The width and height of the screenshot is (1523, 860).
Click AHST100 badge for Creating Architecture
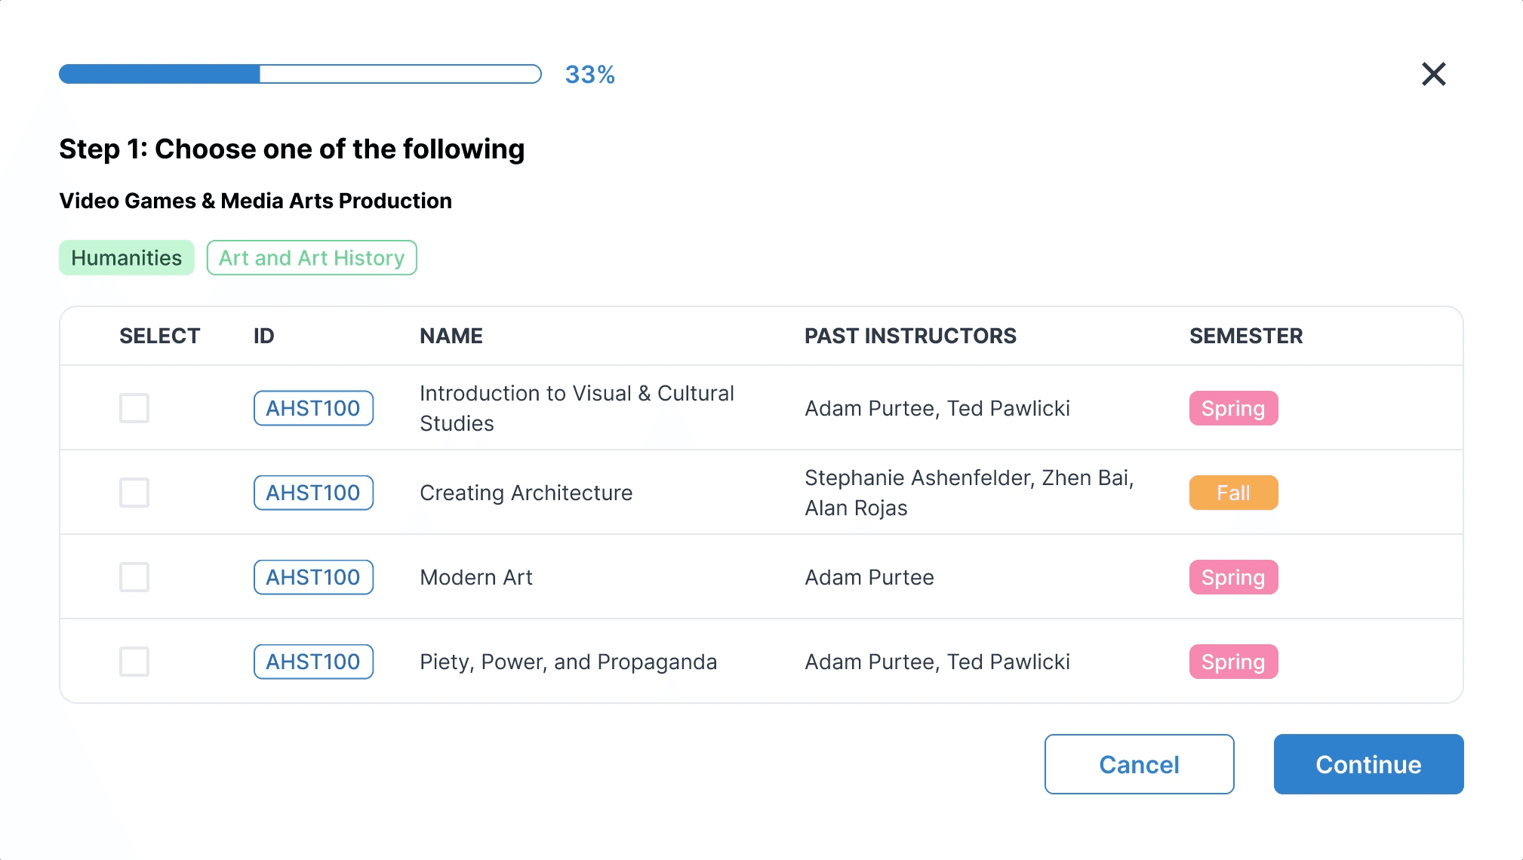click(x=313, y=493)
